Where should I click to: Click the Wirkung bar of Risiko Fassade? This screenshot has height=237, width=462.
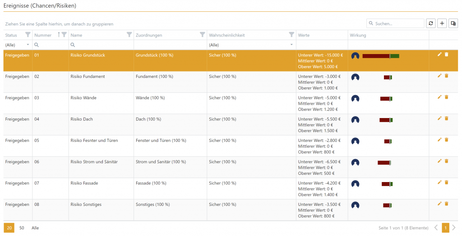(387, 184)
